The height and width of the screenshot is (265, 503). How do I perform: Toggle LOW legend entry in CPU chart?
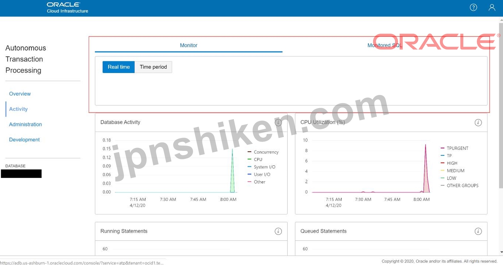pos(449,178)
